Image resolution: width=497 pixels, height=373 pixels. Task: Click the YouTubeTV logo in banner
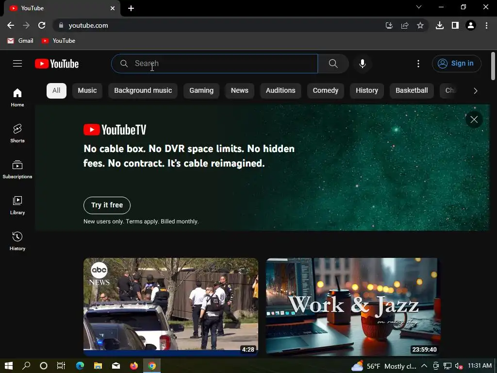[x=115, y=130]
